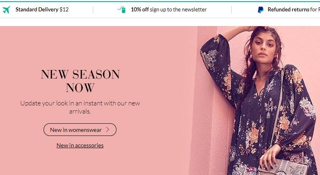Click the '$12' delivery price
Screen dimensions: 320x175
point(64,10)
